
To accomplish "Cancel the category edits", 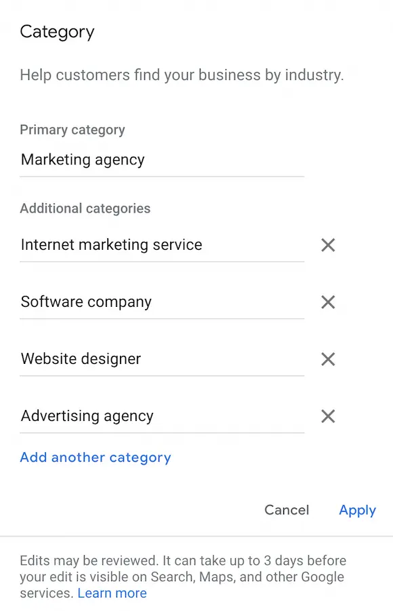I will [287, 510].
